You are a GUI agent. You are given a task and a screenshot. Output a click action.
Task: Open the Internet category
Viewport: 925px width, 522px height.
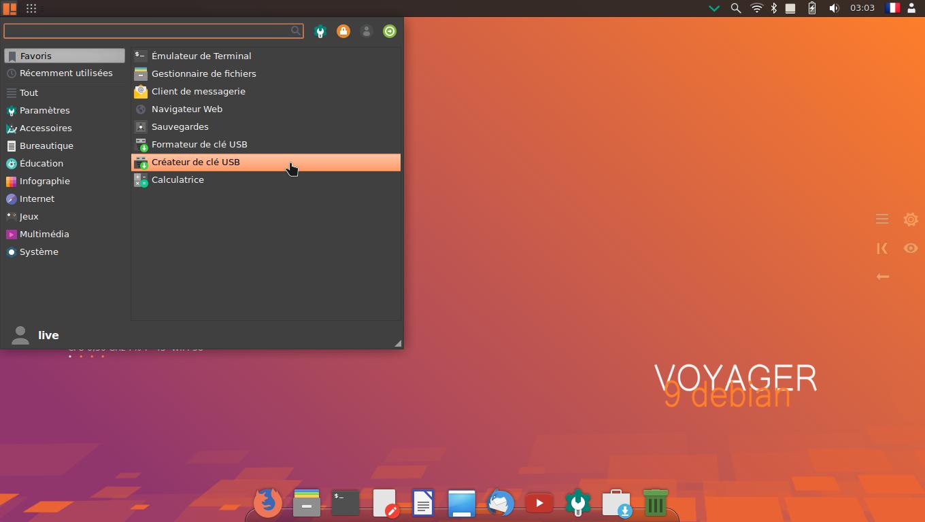click(65, 198)
